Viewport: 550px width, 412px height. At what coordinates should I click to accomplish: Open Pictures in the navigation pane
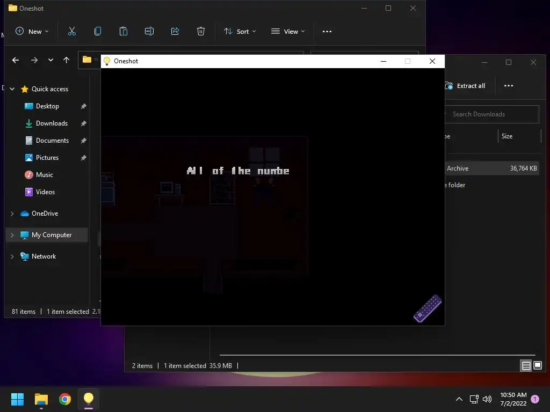tap(47, 158)
